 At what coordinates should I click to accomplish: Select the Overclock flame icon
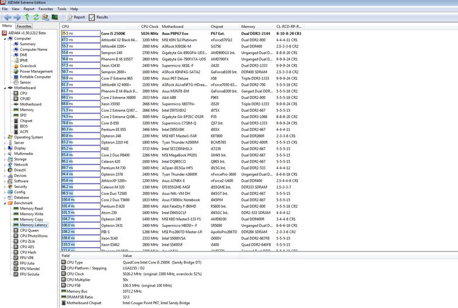pyautogui.click(x=16, y=66)
